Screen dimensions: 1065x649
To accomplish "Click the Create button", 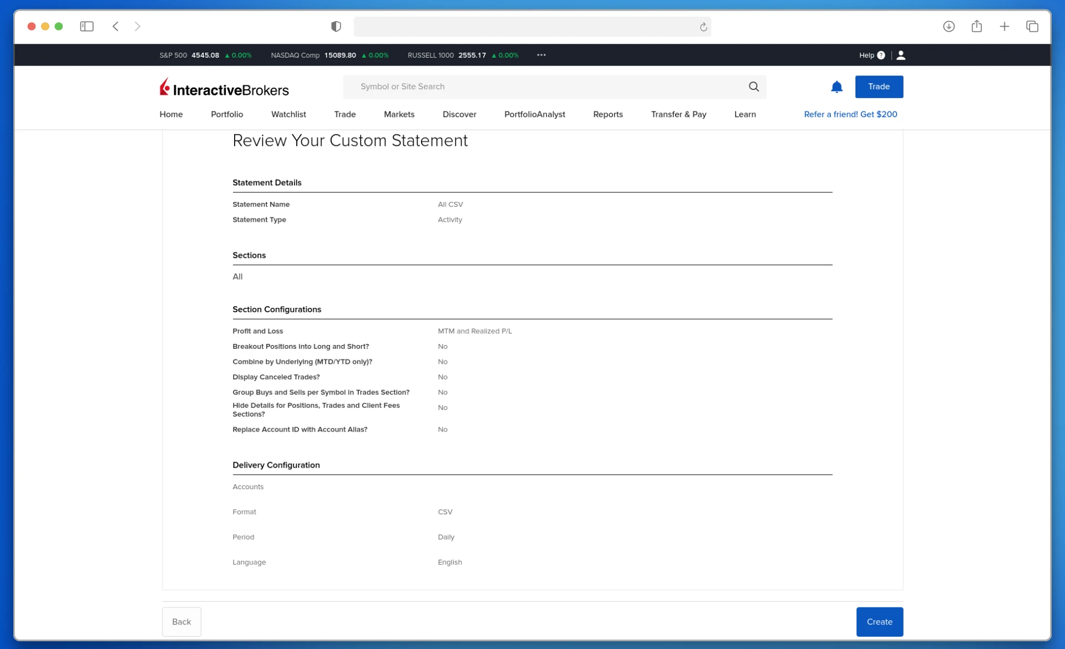I will tap(879, 621).
